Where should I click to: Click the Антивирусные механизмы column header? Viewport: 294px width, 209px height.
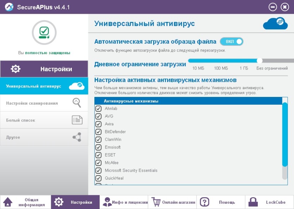(x=188, y=101)
